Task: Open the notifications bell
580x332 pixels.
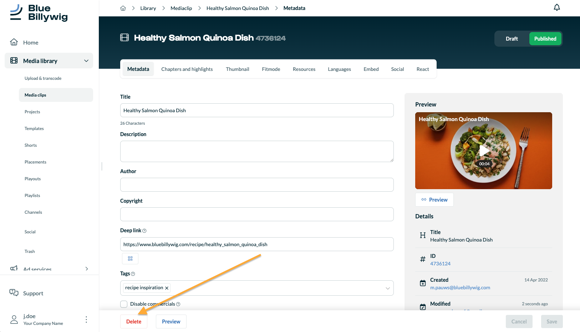Action: point(557,7)
